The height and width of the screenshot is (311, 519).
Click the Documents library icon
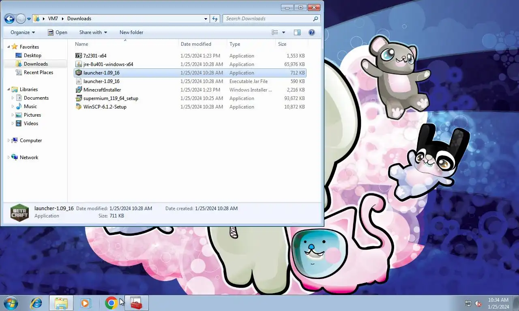pos(19,98)
